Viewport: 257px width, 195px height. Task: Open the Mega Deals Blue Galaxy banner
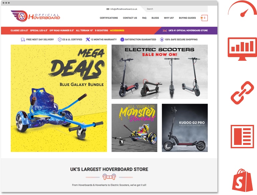tap(59, 98)
